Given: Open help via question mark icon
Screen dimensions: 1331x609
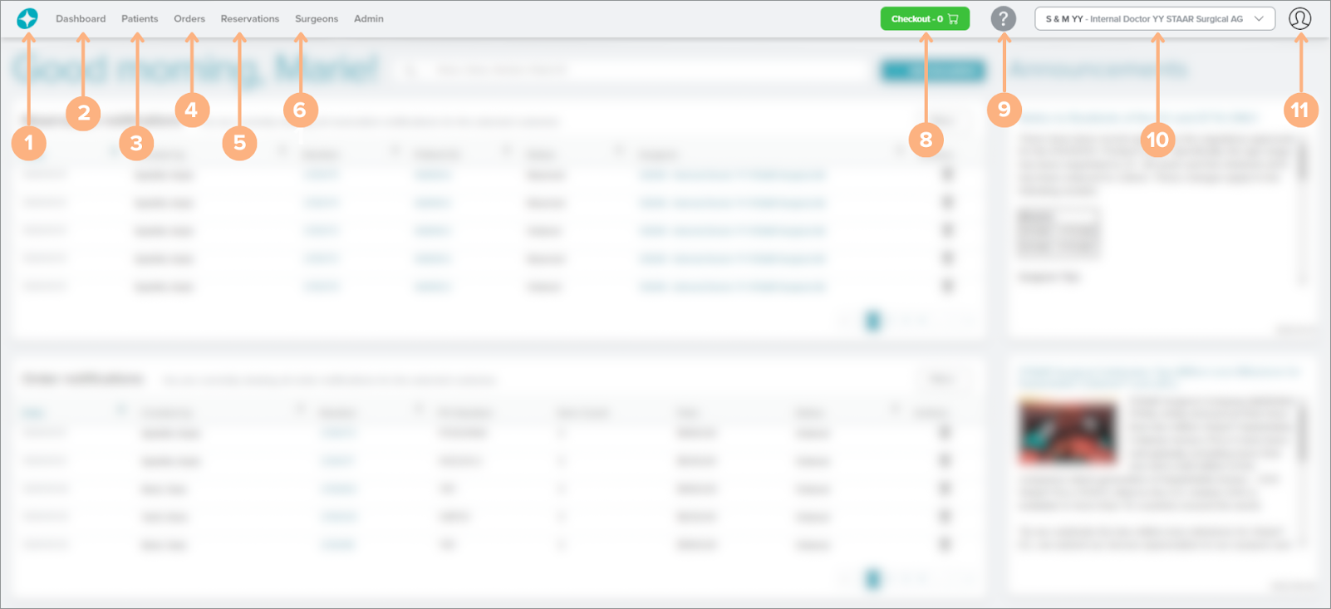Looking at the screenshot, I should 1003,18.
